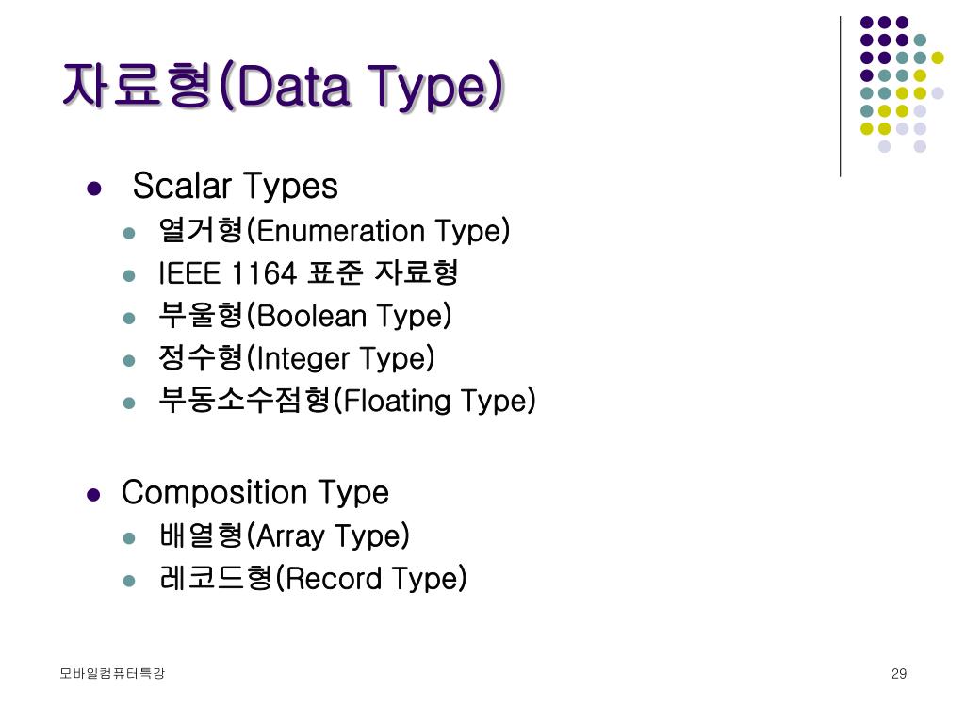Click the slide title 자료형(Data Type)
This screenshot has width=965, height=724.
pos(284,86)
